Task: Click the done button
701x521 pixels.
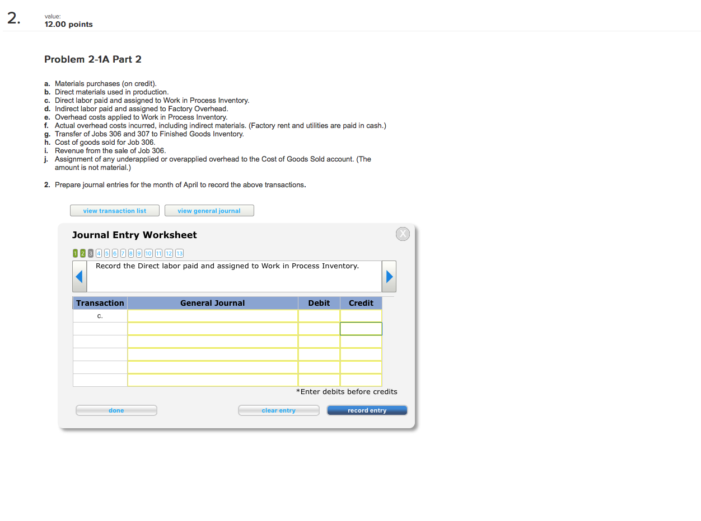Action: [x=116, y=410]
